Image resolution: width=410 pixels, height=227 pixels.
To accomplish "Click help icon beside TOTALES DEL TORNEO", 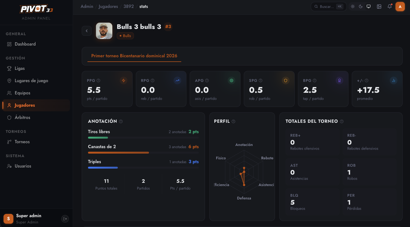I will [342, 121].
